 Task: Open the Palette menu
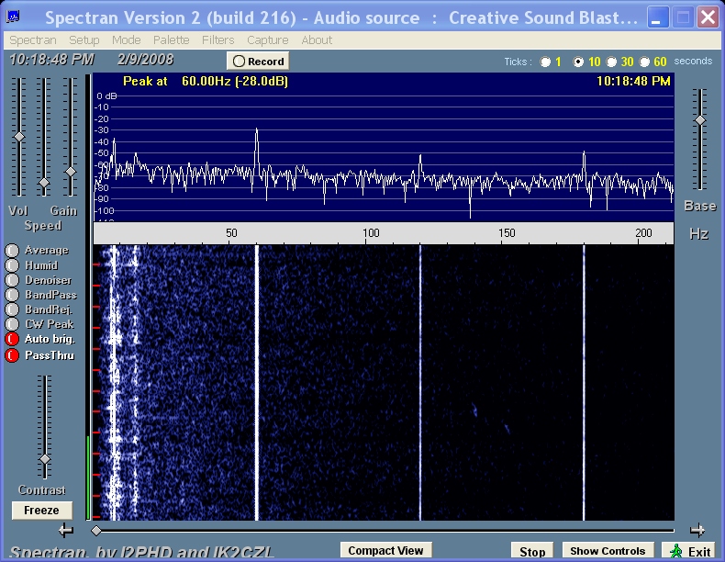pyautogui.click(x=171, y=40)
